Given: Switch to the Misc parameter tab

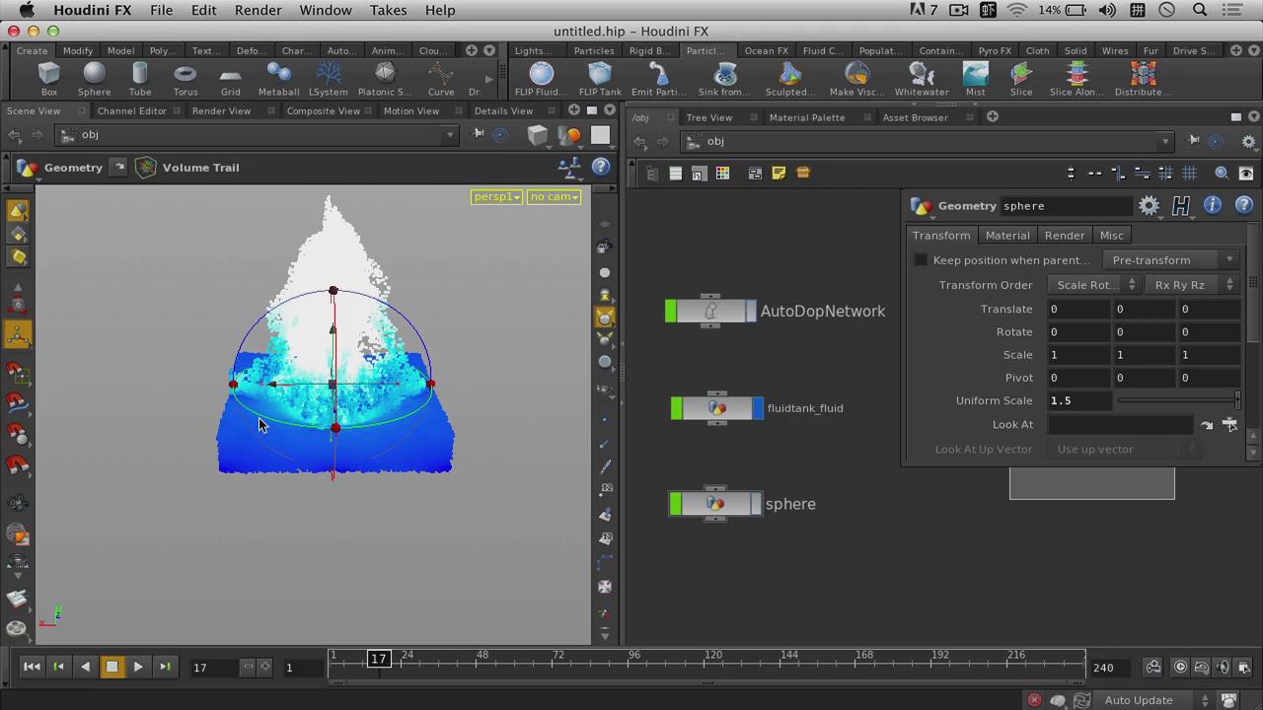Looking at the screenshot, I should [1111, 235].
